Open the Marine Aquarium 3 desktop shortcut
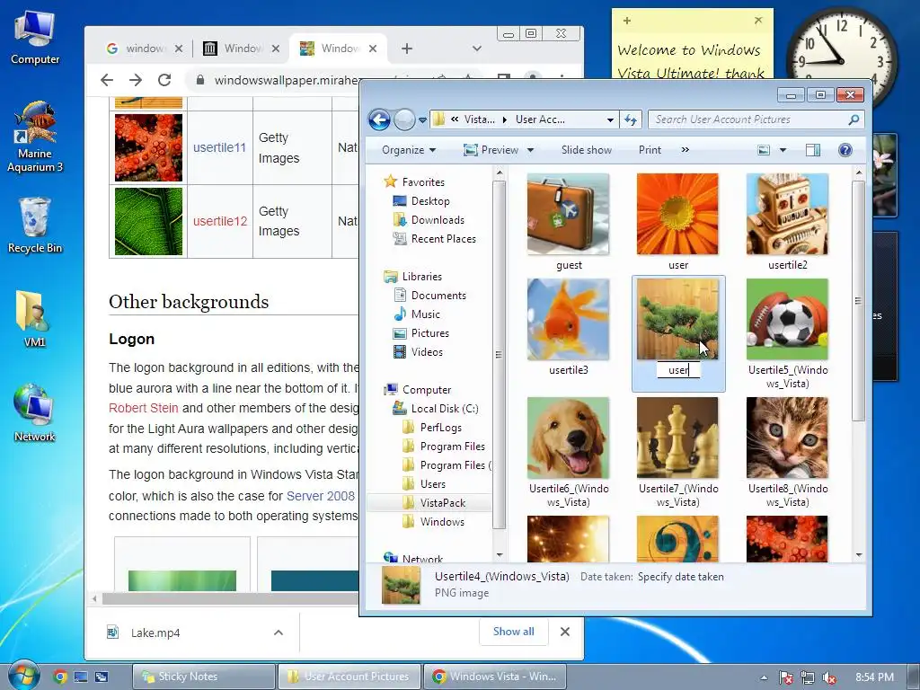 tap(35, 137)
